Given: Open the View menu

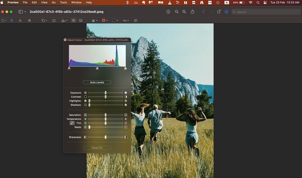Looking at the screenshot, I should (44, 2).
